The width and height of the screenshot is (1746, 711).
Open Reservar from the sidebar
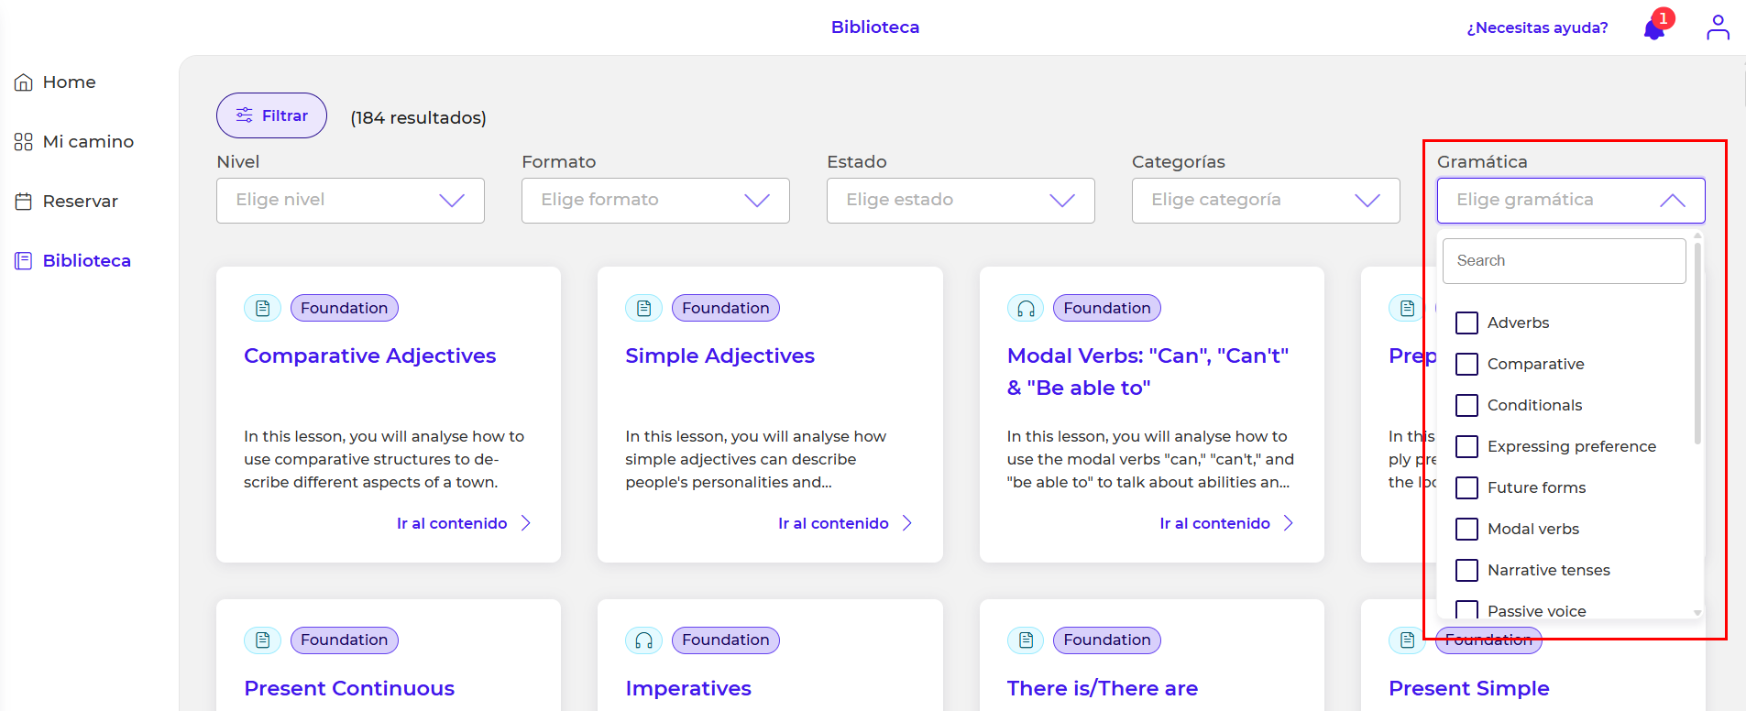[80, 202]
